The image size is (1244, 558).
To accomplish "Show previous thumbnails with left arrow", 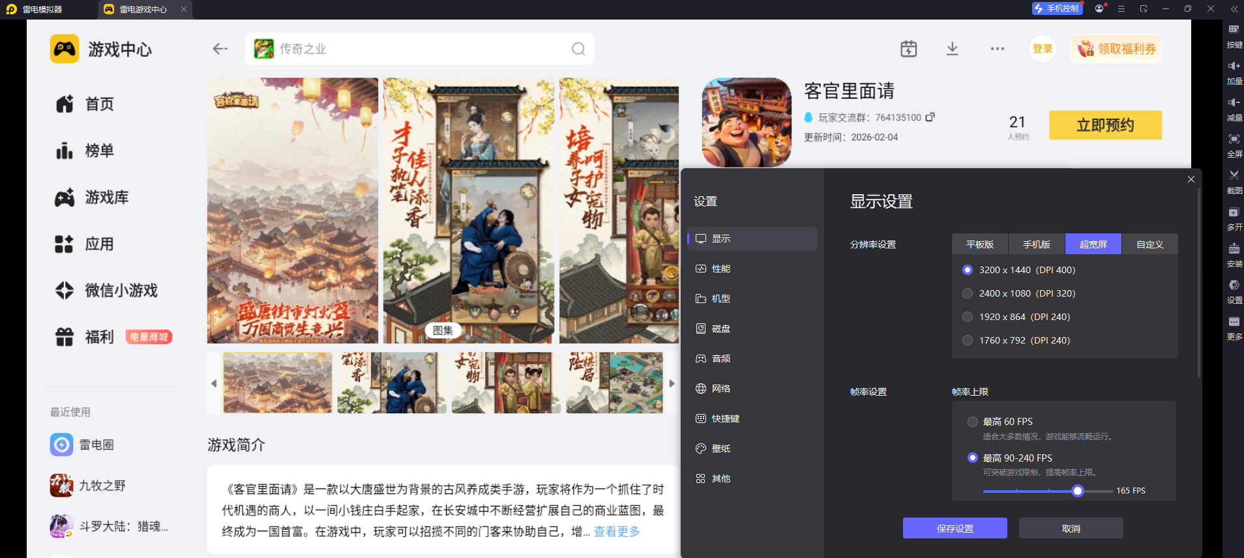I will (214, 383).
